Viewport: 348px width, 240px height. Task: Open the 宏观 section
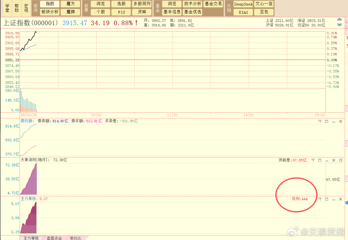(x=26, y=8)
